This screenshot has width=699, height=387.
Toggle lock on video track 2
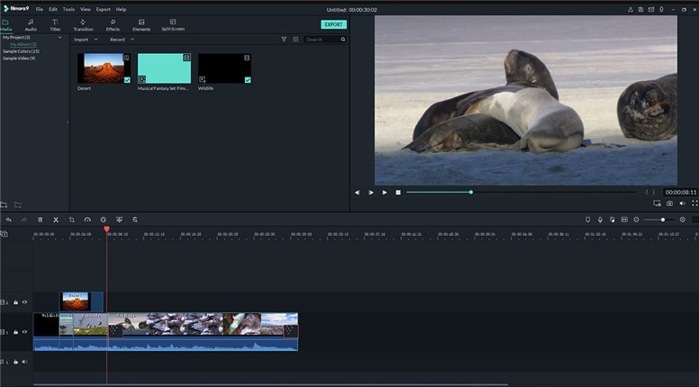(x=15, y=302)
